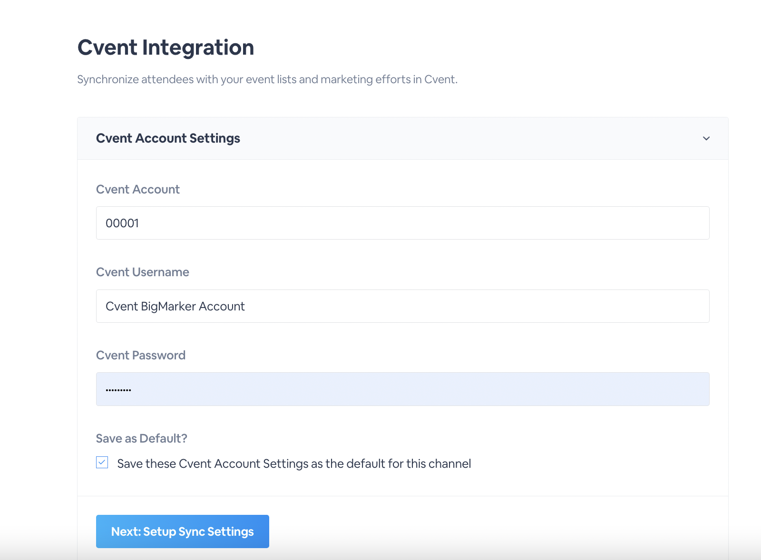
Task: Click the 'Synchronize attendees' description text
Action: (x=267, y=79)
